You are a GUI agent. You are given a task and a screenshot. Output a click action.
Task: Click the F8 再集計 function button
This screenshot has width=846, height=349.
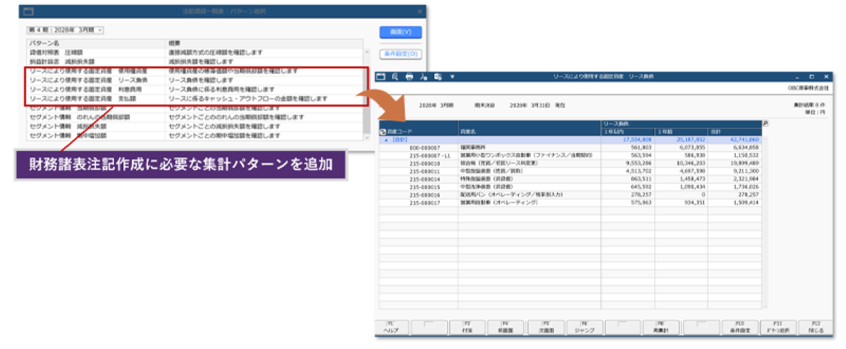point(661,326)
